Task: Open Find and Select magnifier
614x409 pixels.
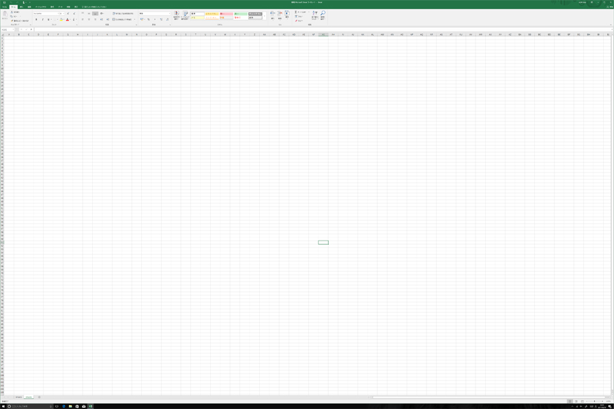Action: click(x=323, y=15)
